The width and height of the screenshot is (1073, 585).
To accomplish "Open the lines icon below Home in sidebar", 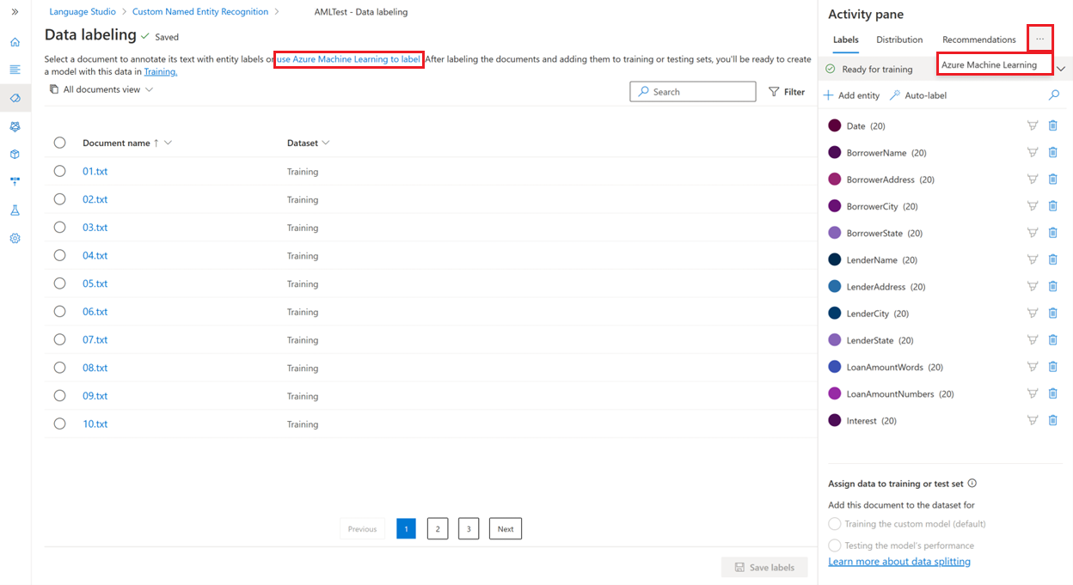I will coord(15,70).
